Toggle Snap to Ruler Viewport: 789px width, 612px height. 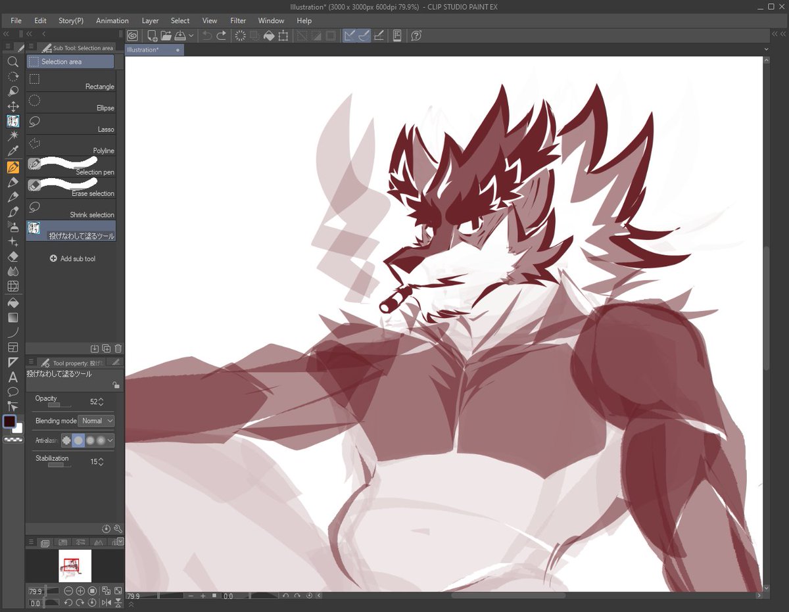pos(350,36)
